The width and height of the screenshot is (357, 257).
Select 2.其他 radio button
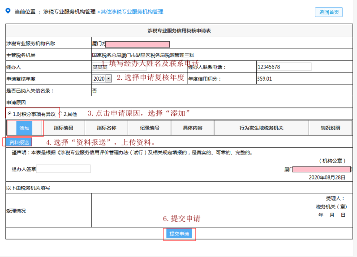(x=60, y=113)
